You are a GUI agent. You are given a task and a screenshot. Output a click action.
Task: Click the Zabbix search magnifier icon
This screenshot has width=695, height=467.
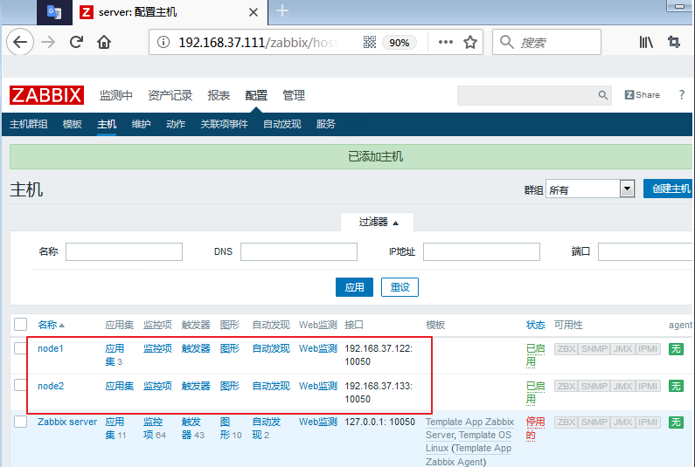pyautogui.click(x=603, y=95)
